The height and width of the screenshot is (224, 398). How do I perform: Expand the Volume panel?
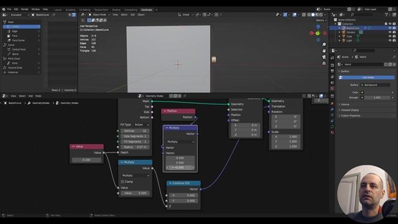345,105
